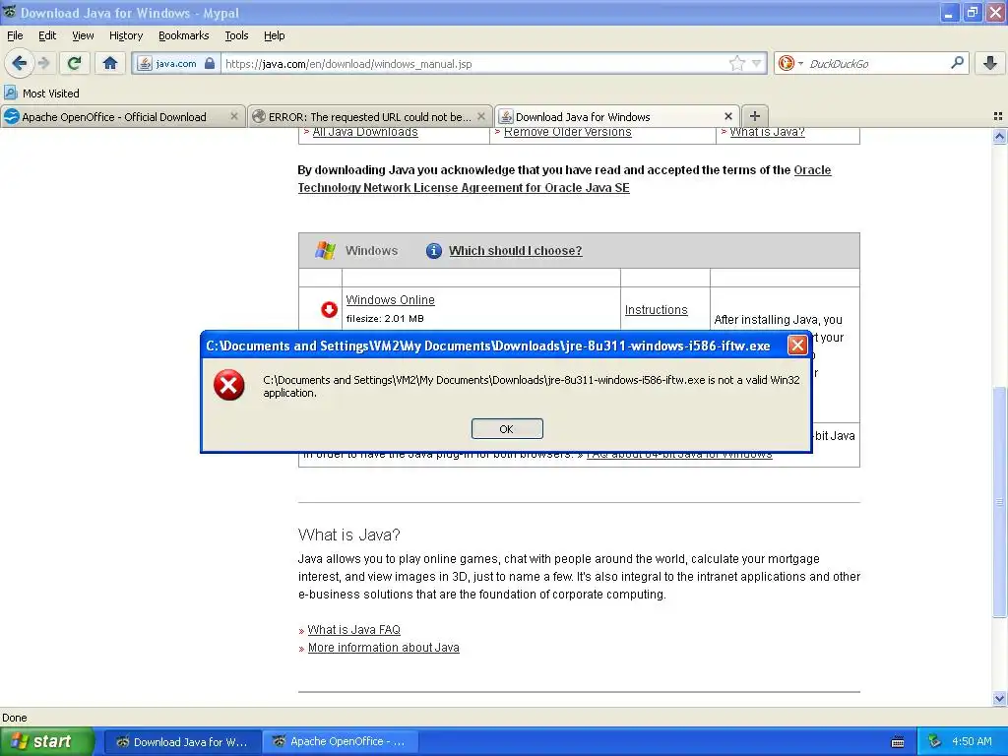The image size is (1008, 756).
Task: Open the What is Java FAQ link
Action: (353, 629)
